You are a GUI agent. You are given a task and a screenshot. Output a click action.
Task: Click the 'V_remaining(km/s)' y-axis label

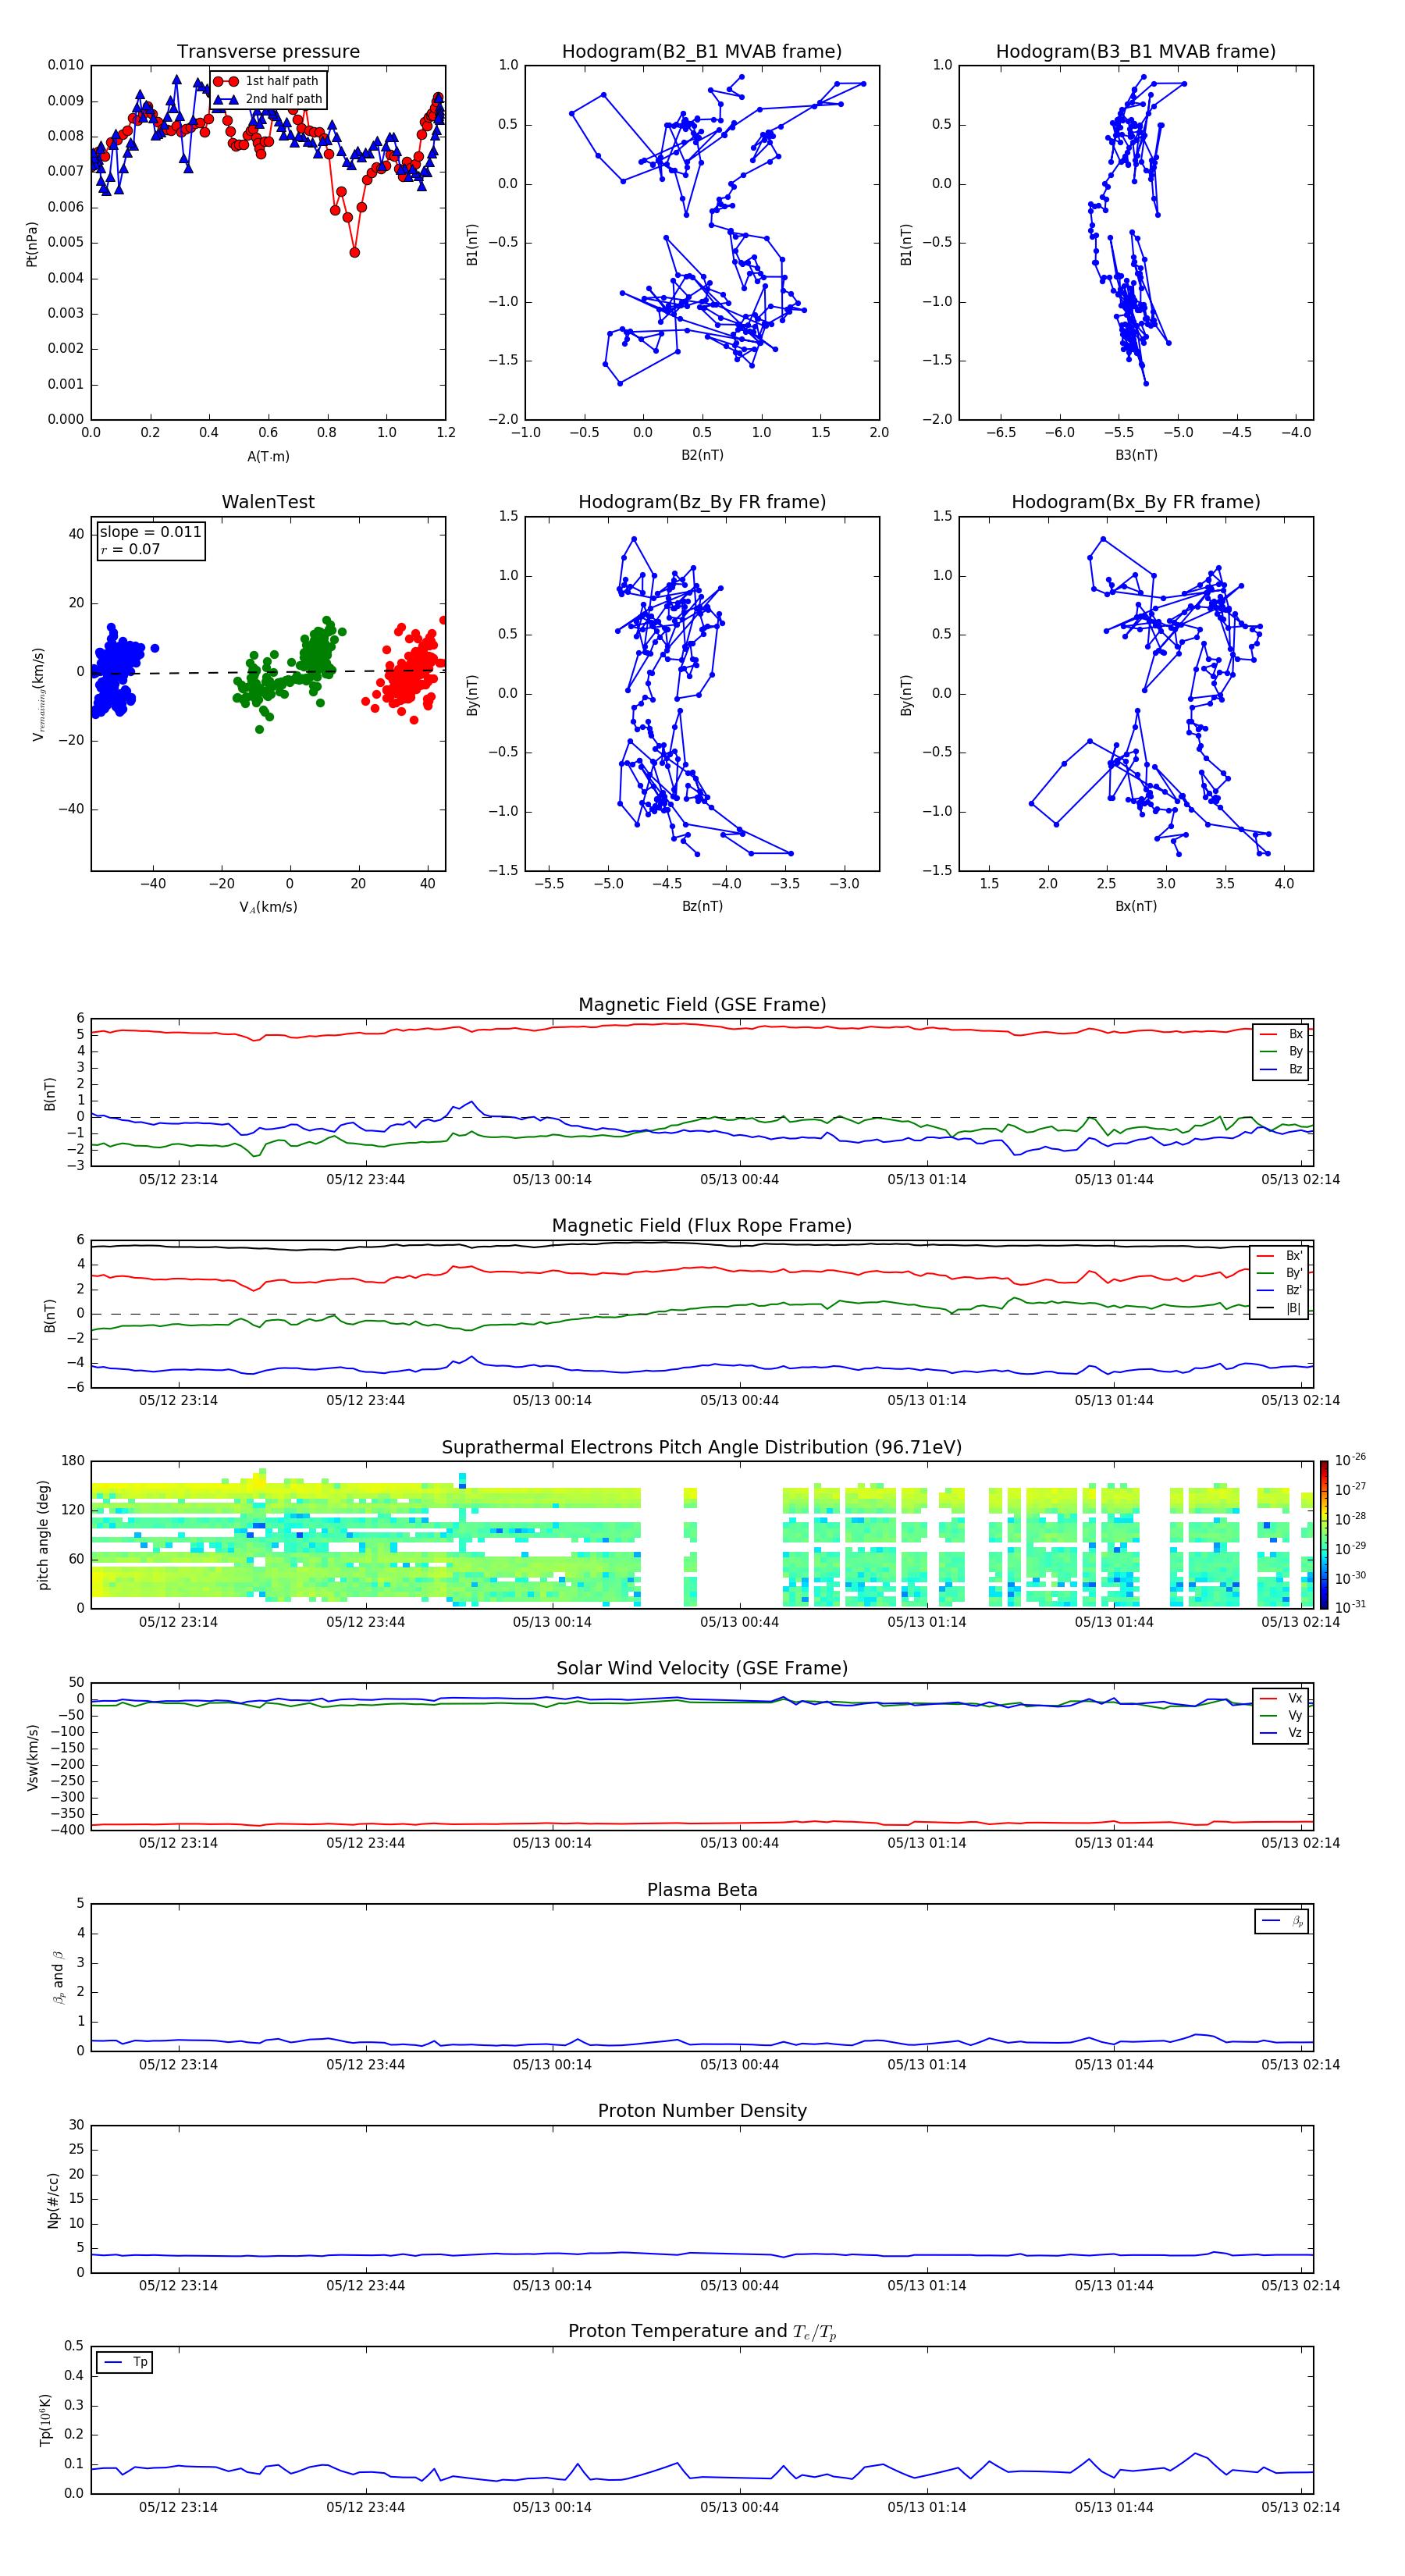click(38, 694)
